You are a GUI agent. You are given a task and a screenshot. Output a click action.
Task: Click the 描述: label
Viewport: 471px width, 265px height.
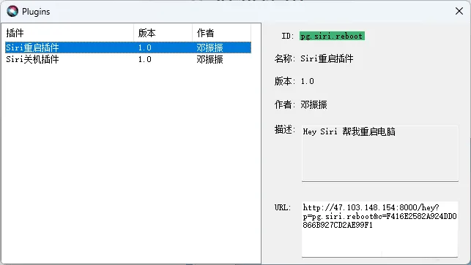285,130
